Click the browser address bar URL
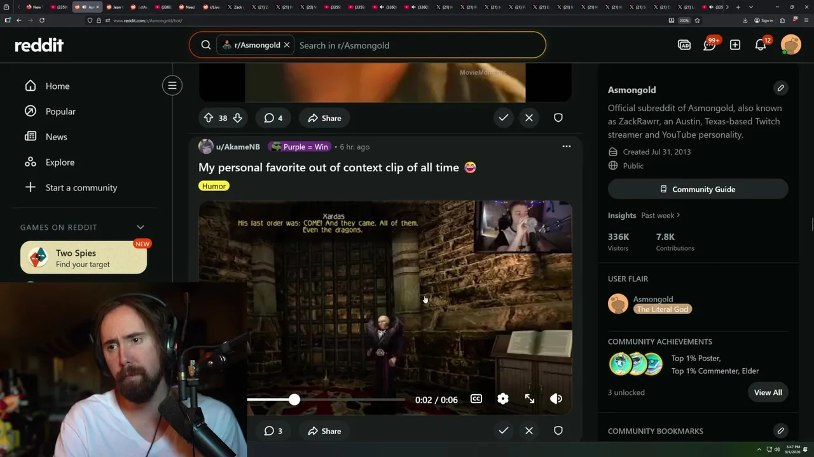The width and height of the screenshot is (814, 457). point(147,20)
